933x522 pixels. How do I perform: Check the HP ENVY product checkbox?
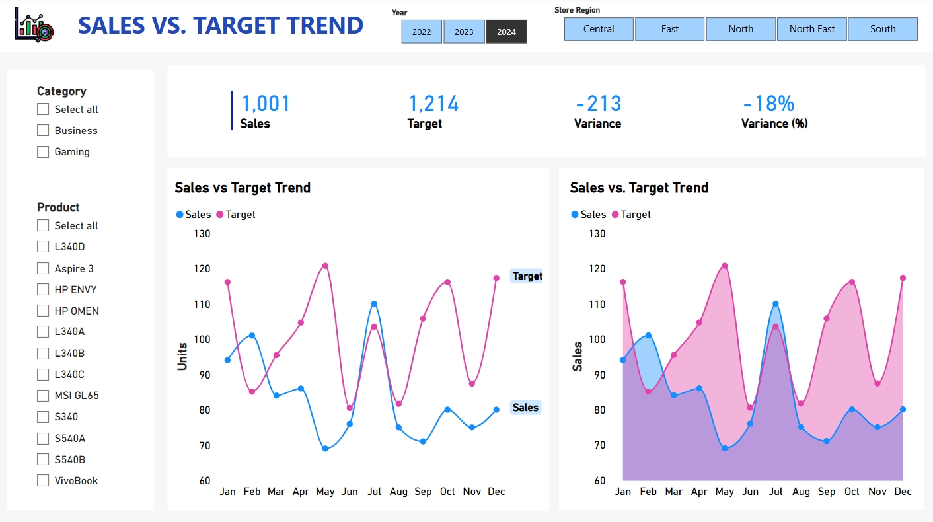pos(43,289)
